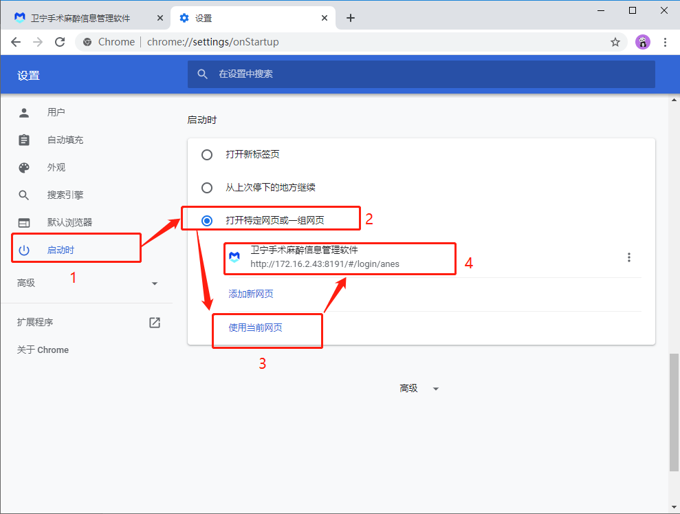Viewport: 680px width, 514px height.
Task: Click the 外观 palette icon
Action: tap(24, 168)
